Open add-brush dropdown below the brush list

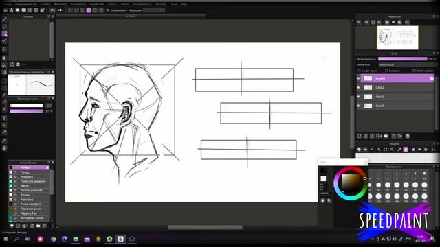tap(27, 226)
